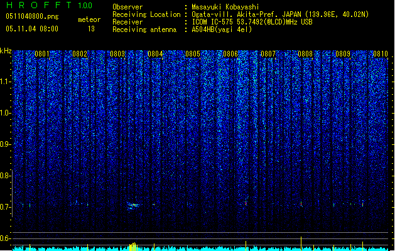This screenshot has height=251, width=395.
Task: Click the 0804 time marker
Action: tap(155, 54)
